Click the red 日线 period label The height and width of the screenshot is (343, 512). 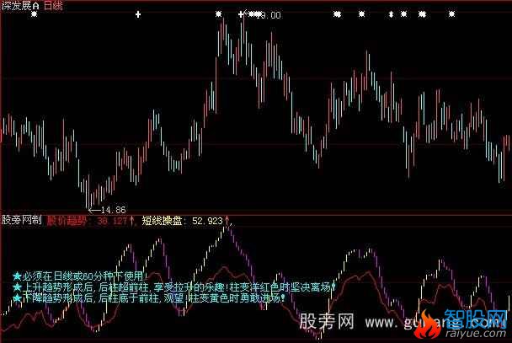click(x=53, y=6)
